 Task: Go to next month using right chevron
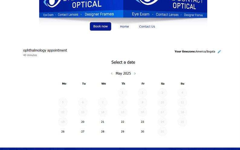(x=135, y=73)
